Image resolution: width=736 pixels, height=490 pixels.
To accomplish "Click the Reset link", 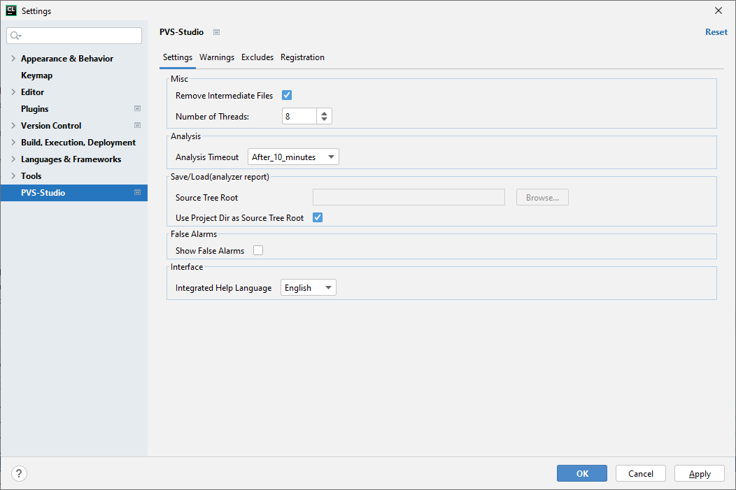I will [716, 32].
